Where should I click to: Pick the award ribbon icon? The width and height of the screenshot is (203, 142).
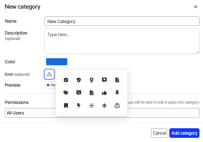pyautogui.click(x=92, y=80)
